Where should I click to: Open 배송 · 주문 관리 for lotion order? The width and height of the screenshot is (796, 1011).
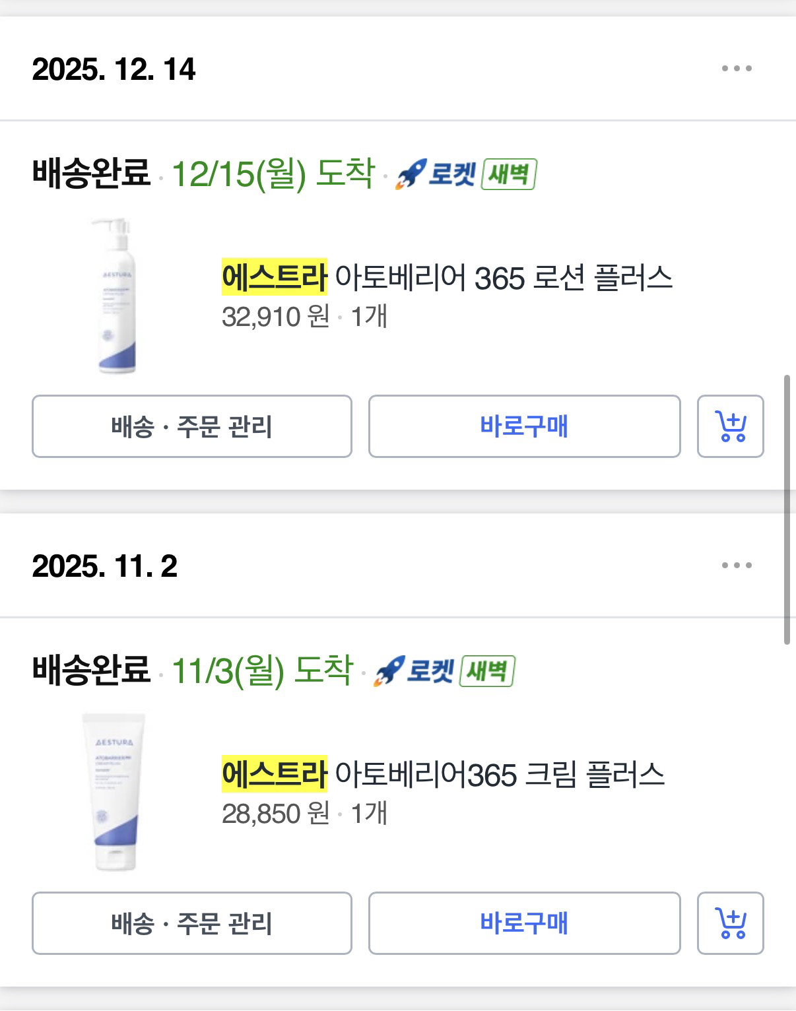pos(192,426)
